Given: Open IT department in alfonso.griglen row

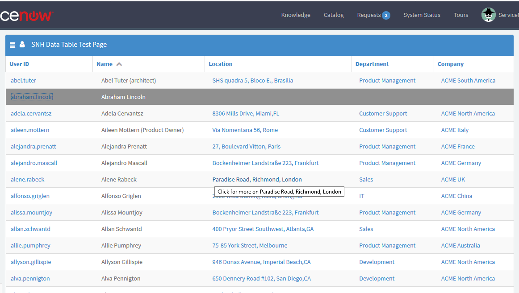Looking at the screenshot, I should (x=361, y=196).
